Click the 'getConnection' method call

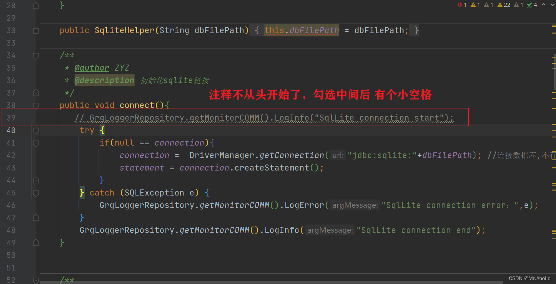pos(292,155)
